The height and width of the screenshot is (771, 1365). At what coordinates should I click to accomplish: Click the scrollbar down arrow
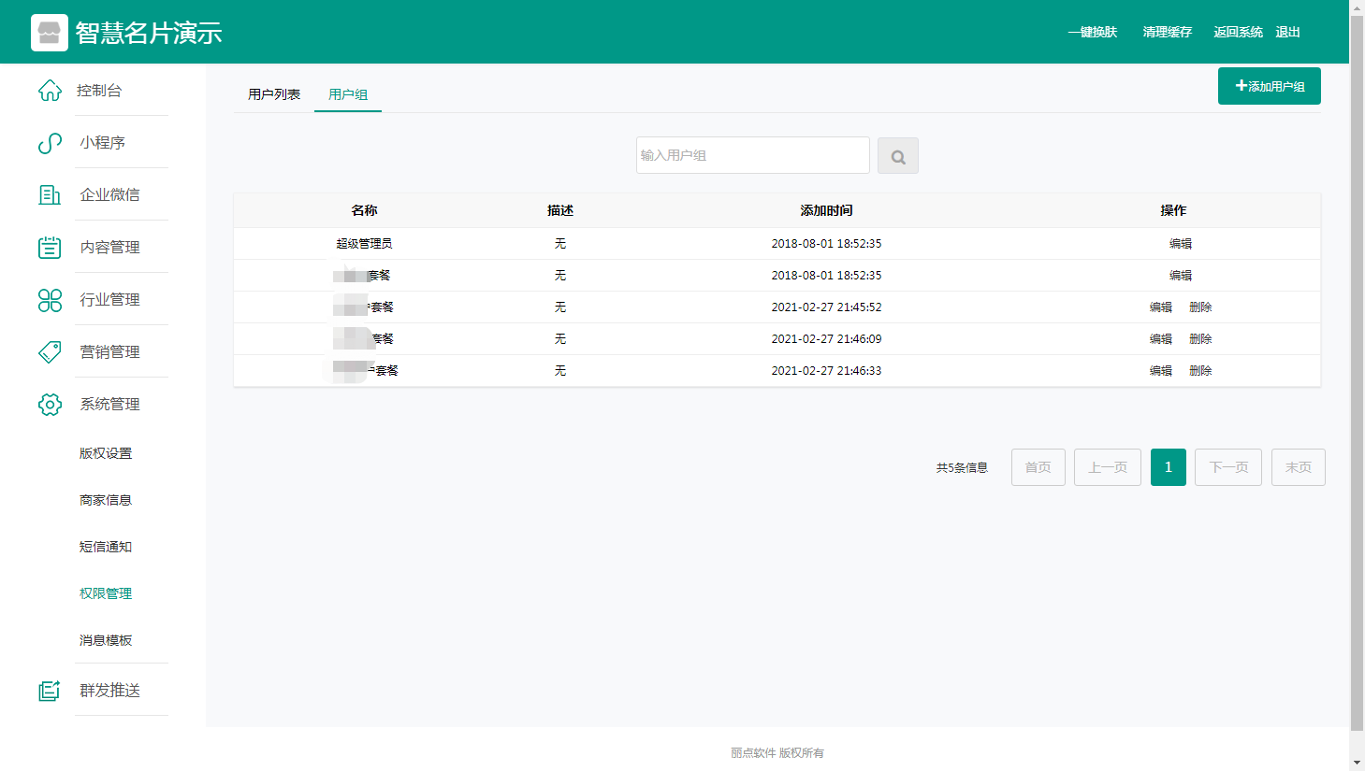(x=1358, y=764)
